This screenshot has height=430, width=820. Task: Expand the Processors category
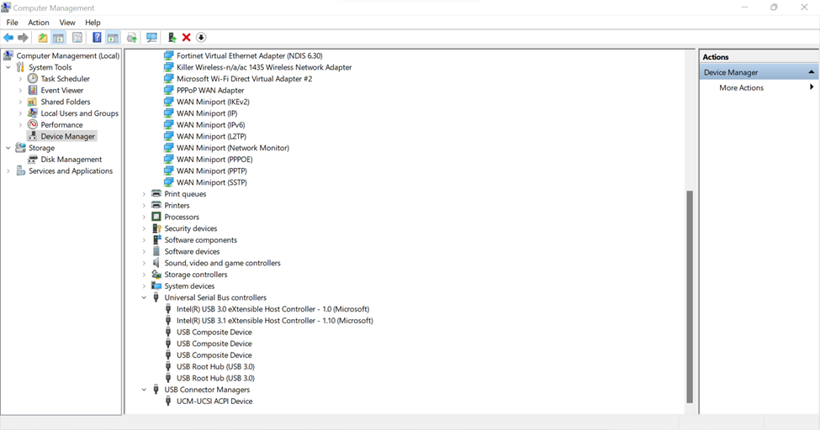coord(144,217)
